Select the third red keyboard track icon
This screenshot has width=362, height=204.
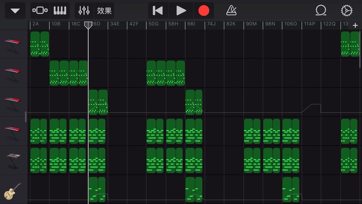13,102
